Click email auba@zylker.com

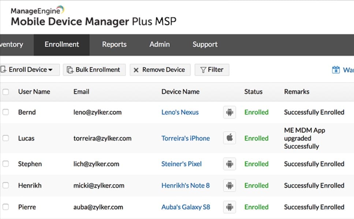98,207
